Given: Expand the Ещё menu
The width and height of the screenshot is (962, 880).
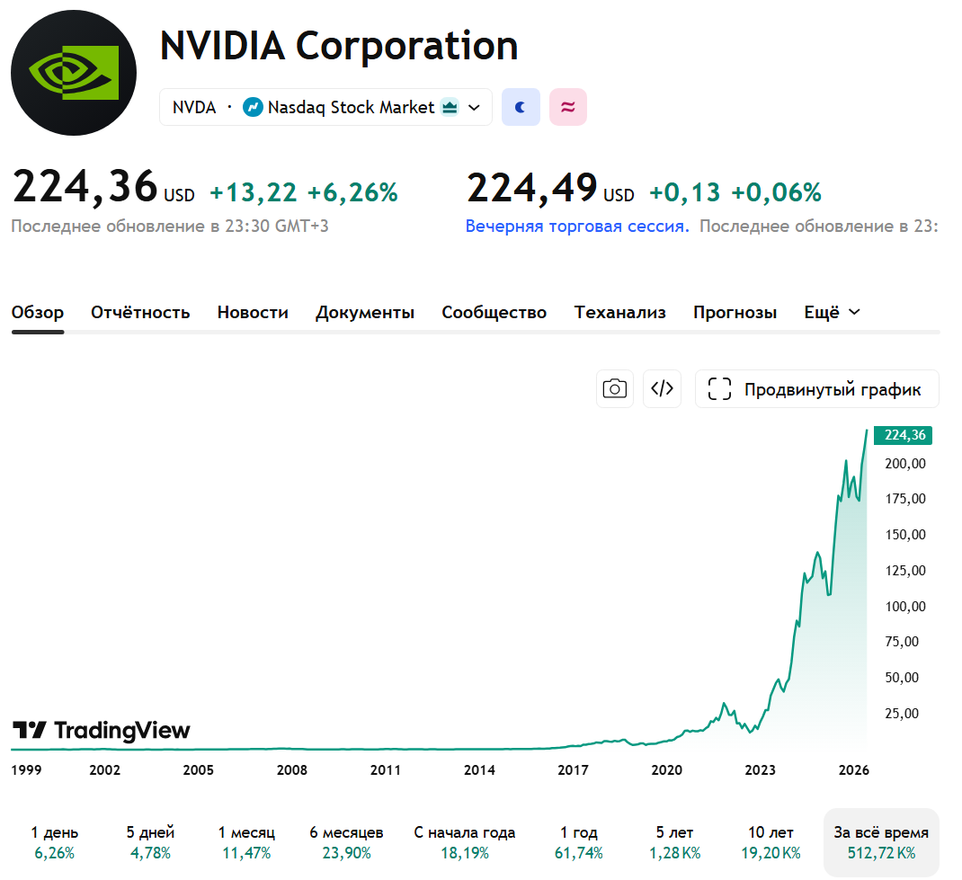Looking at the screenshot, I should coord(832,312).
